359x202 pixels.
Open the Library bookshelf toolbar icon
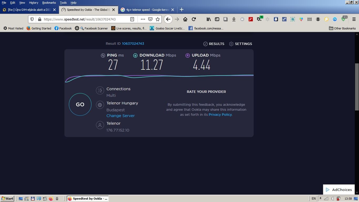click(x=209, y=19)
